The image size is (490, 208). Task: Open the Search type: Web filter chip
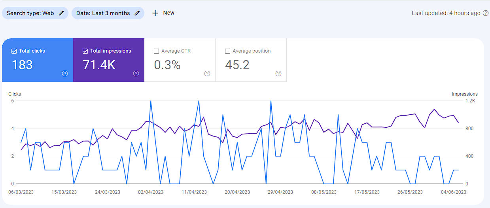[35, 13]
